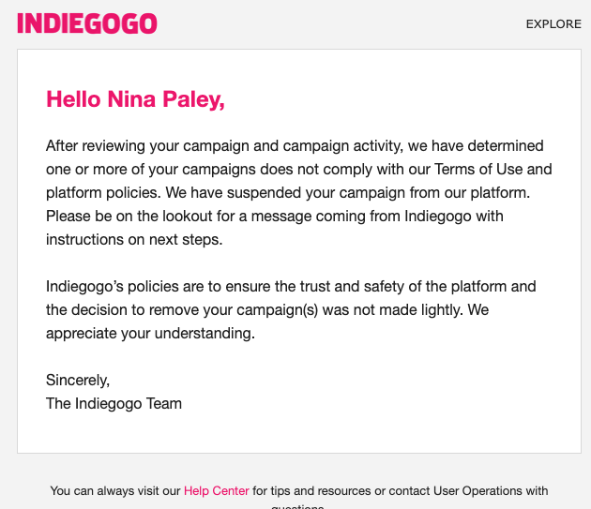
Task: Click the 'Terms of Use' text
Action: tap(478, 169)
